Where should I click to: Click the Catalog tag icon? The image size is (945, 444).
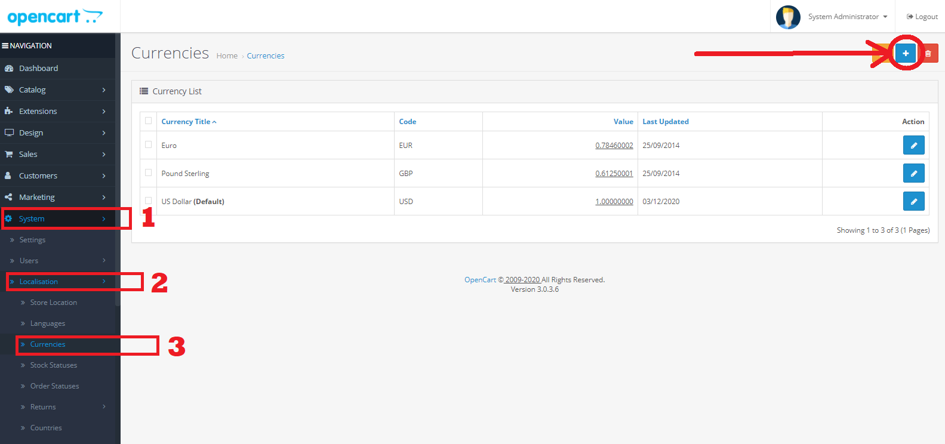(9, 90)
